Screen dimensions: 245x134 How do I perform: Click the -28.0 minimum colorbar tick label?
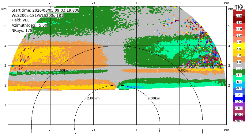[239, 121]
